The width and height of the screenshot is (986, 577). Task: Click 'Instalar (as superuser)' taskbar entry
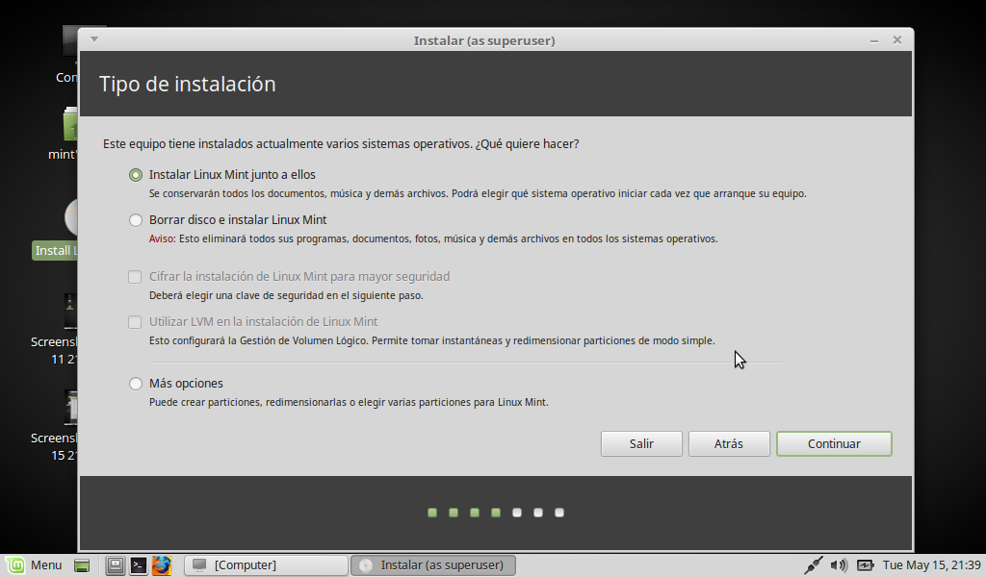coord(432,565)
